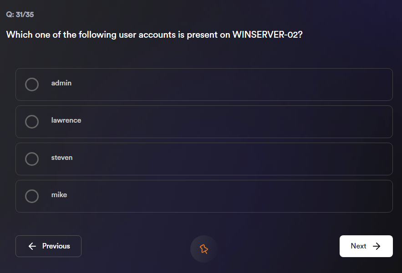Pin this question with the orange pin icon
The width and height of the screenshot is (402, 273).
coord(204,248)
